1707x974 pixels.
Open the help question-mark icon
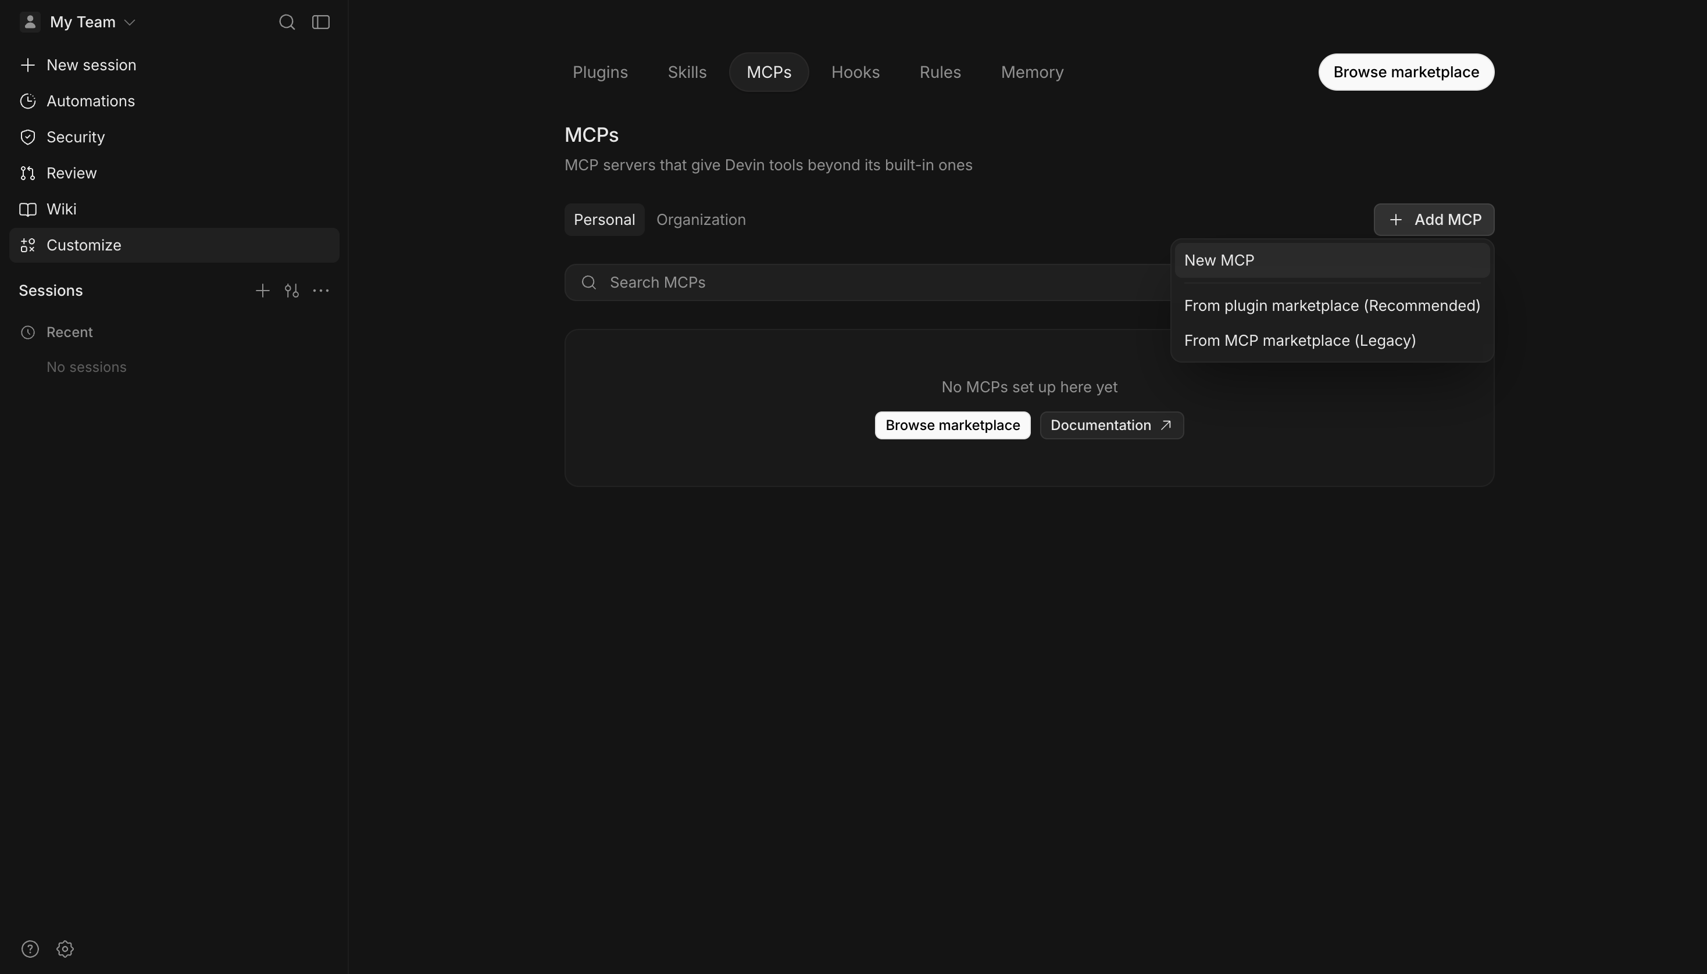[x=30, y=948]
